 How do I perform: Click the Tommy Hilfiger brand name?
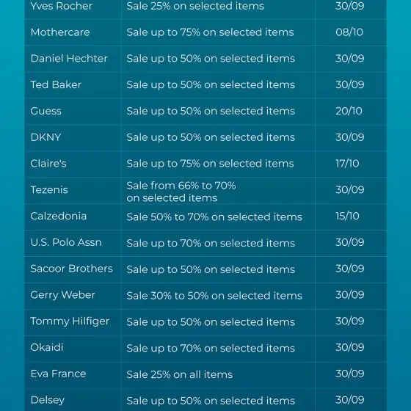point(70,321)
